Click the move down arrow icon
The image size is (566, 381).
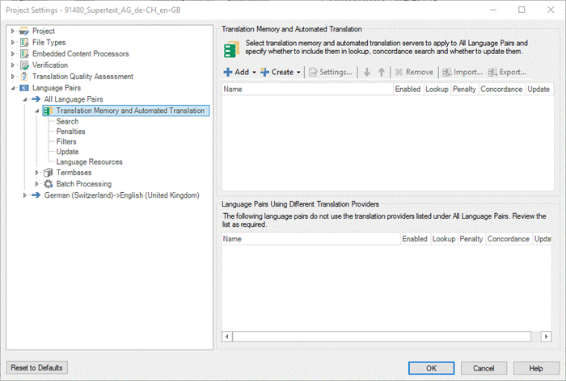coord(366,72)
